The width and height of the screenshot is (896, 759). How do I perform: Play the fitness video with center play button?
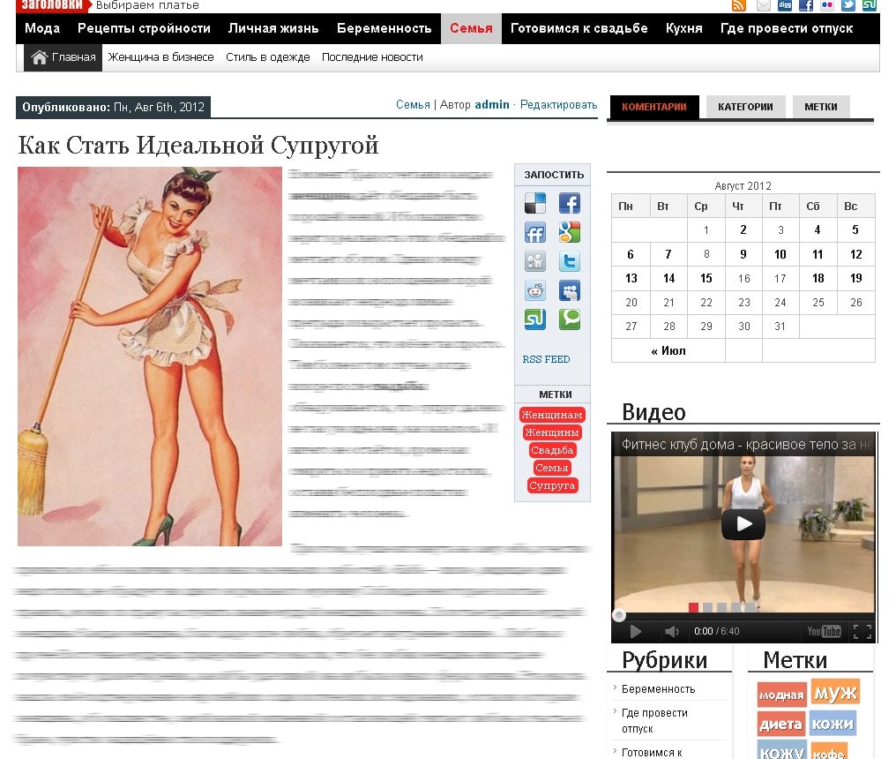pos(743,524)
